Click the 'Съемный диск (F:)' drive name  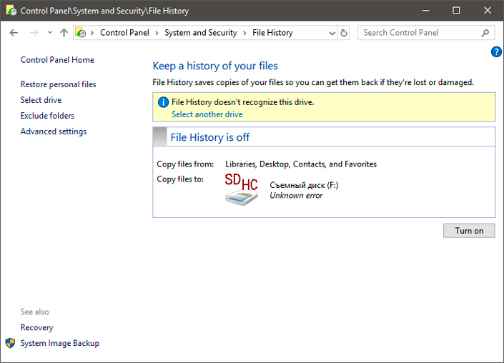[304, 185]
